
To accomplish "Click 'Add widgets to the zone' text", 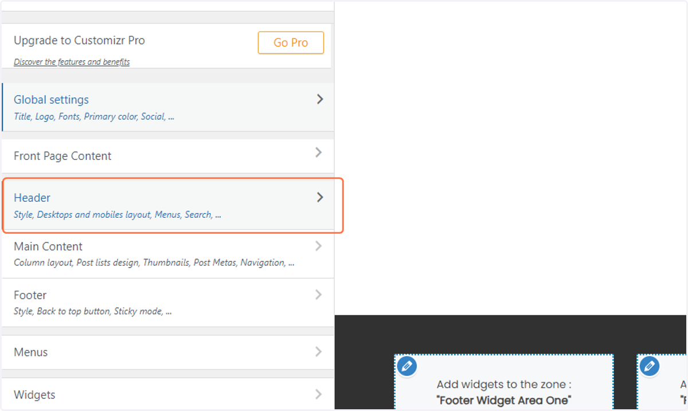I will (504, 385).
